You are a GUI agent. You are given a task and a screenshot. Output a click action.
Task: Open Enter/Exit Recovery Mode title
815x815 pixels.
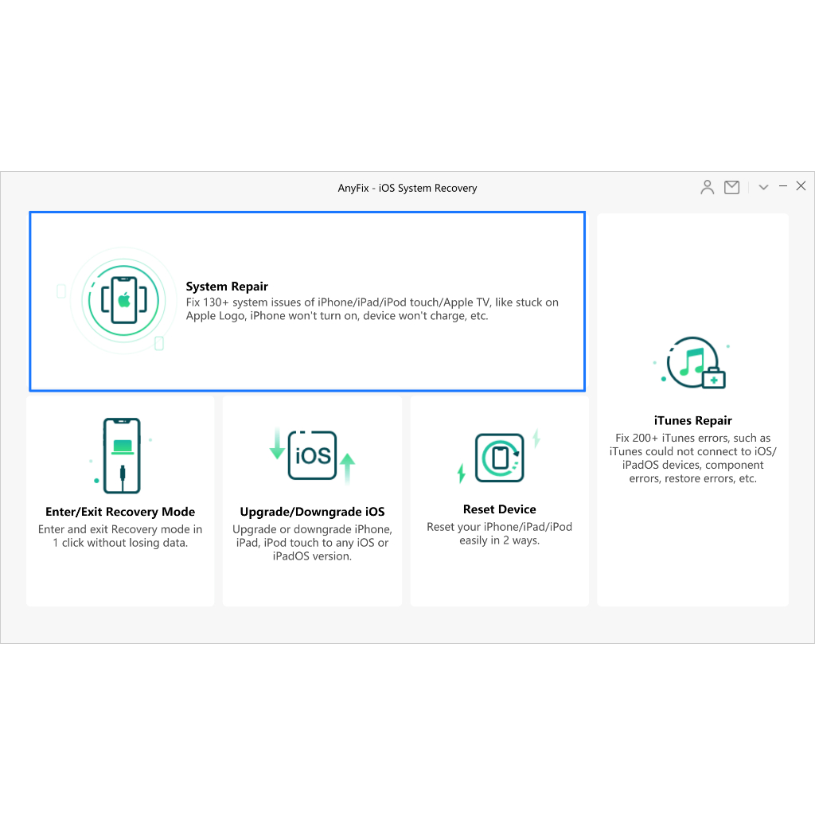tap(120, 512)
